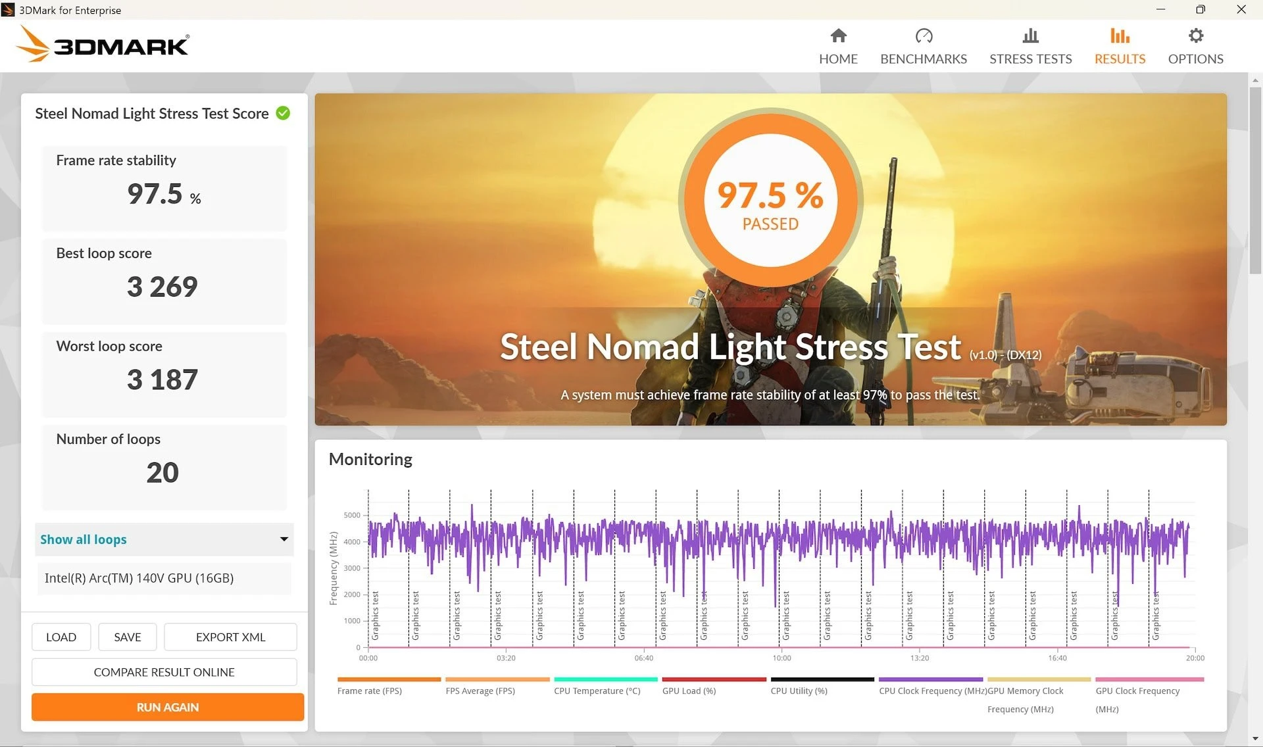Click the RUN AGAIN button
1263x747 pixels.
[x=168, y=707]
